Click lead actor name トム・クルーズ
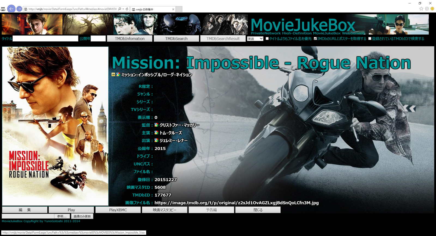436x236 pixels. click(171, 133)
